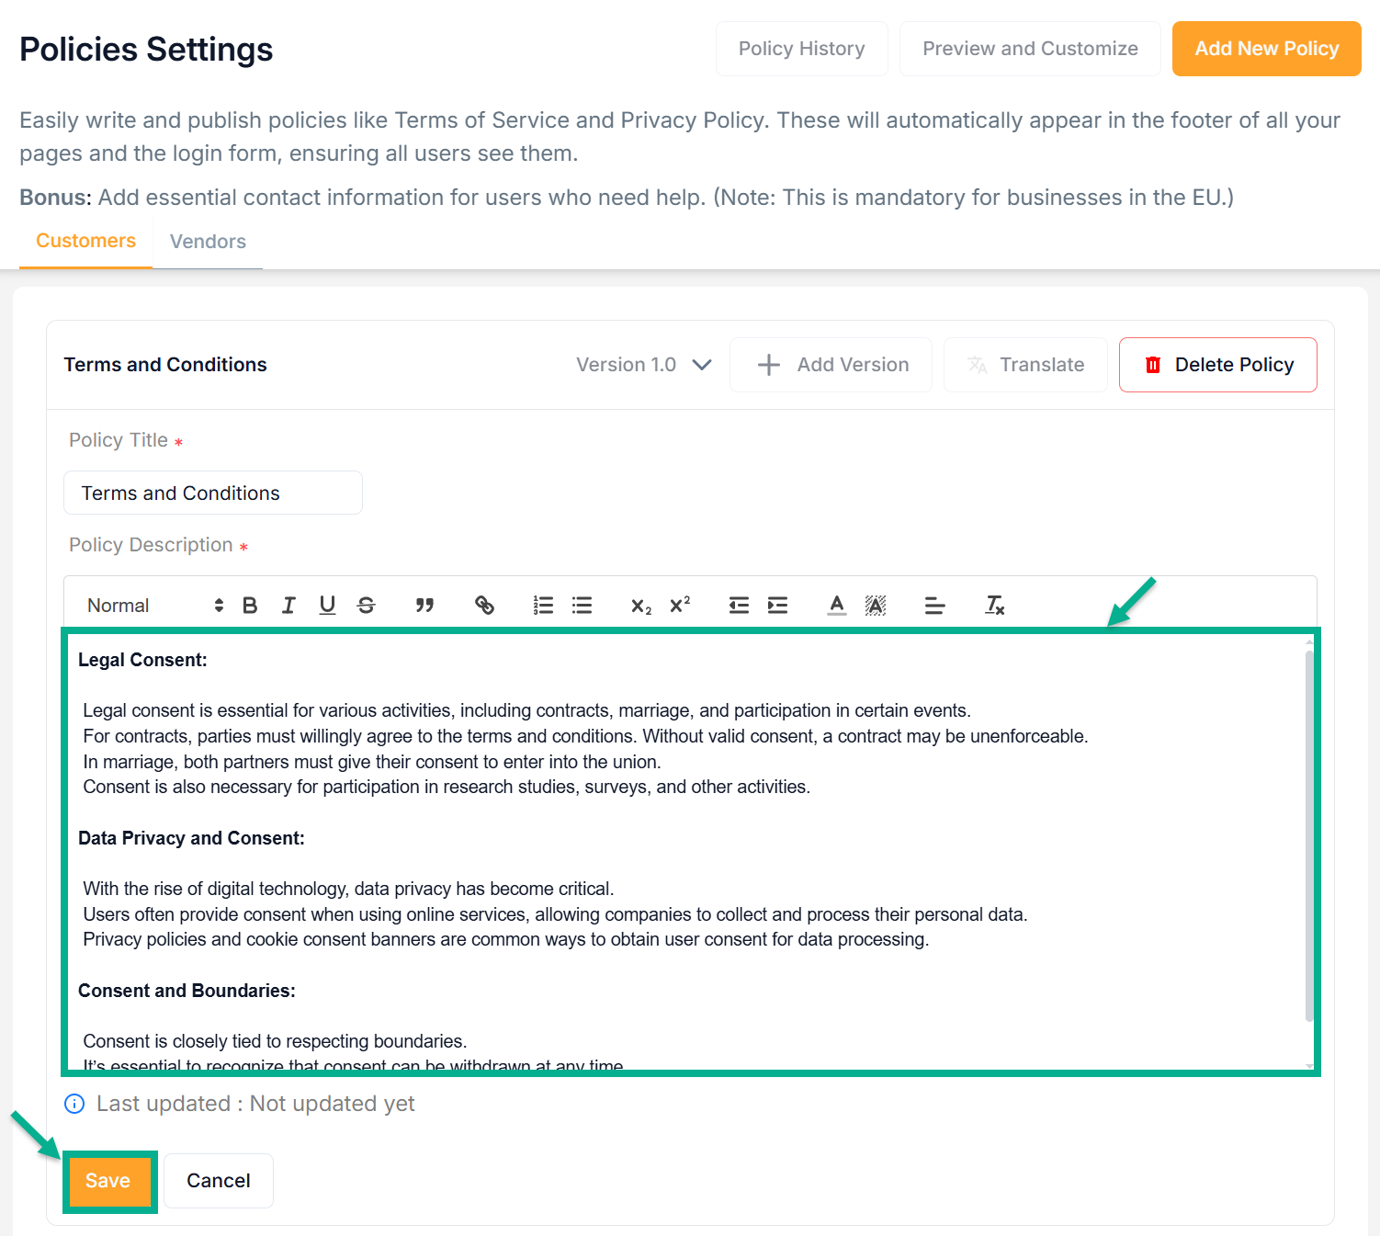Insert a blockquote
Screen dimensions: 1380x1236
(x=424, y=606)
